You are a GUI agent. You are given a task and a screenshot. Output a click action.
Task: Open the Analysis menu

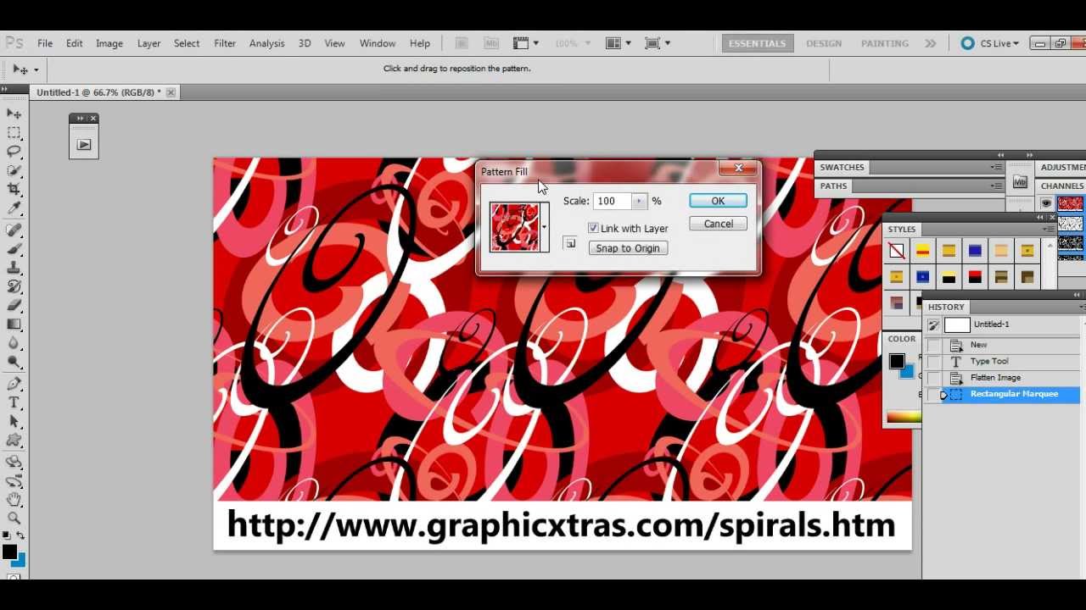pos(266,43)
